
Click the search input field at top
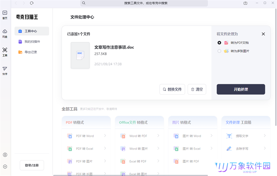tap(144, 3)
